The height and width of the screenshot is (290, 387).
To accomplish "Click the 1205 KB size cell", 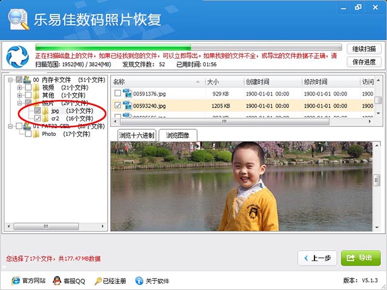I will pyautogui.click(x=221, y=106).
